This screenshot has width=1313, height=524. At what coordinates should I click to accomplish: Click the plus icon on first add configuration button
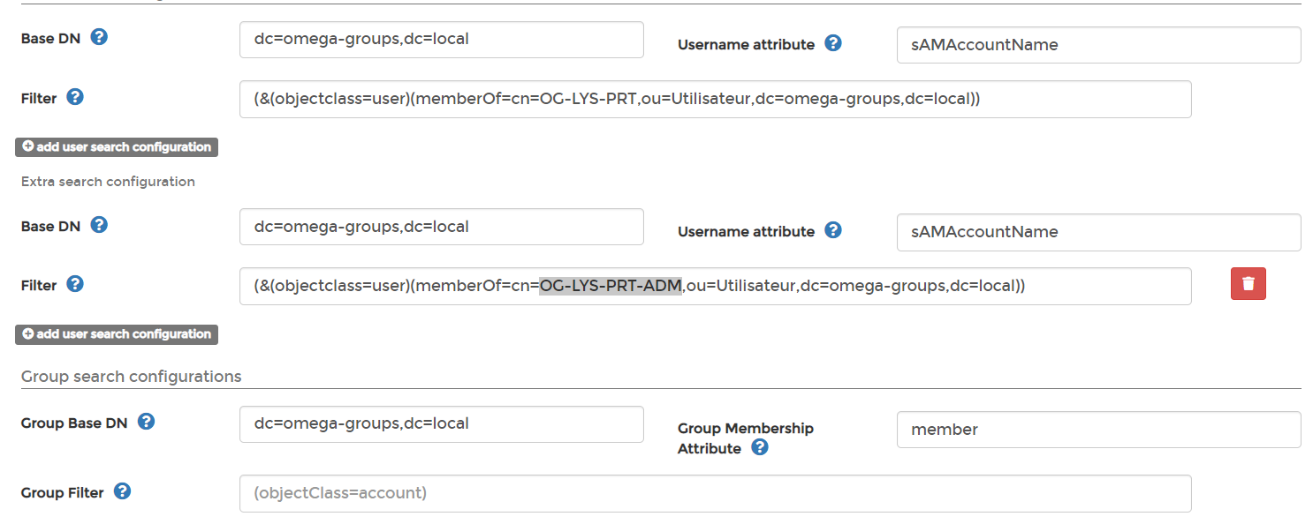coord(27,146)
